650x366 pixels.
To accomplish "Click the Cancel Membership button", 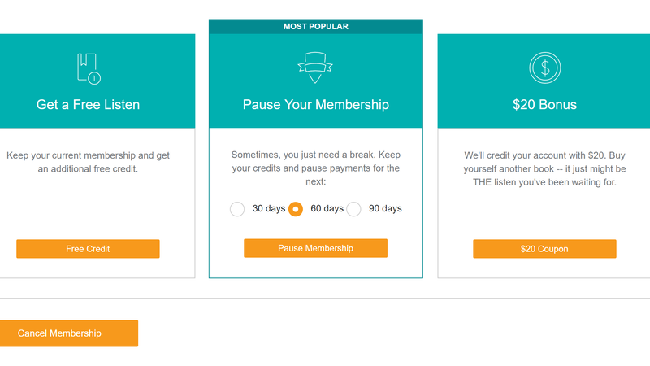I will (x=69, y=333).
